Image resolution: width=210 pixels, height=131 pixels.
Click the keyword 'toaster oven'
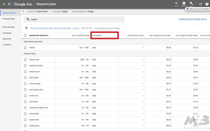(34, 59)
